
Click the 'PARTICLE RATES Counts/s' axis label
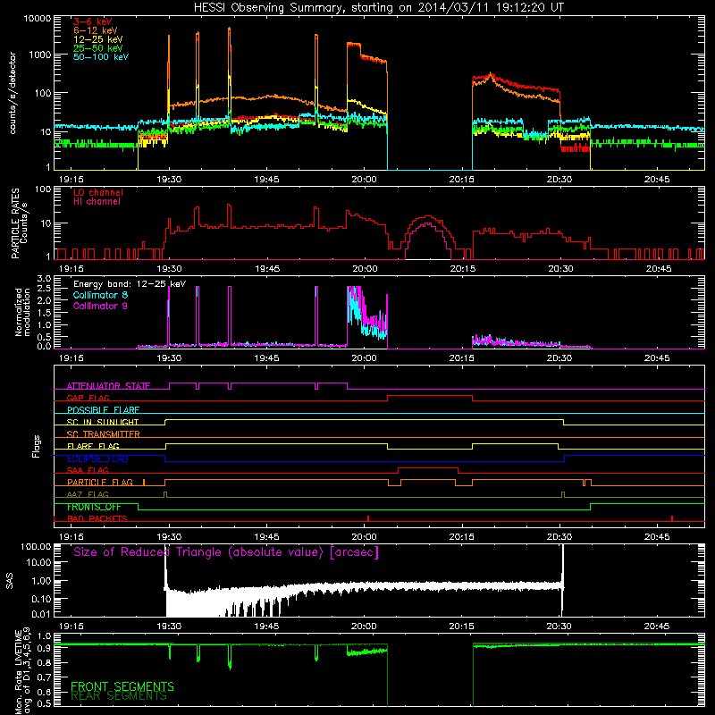[19, 223]
